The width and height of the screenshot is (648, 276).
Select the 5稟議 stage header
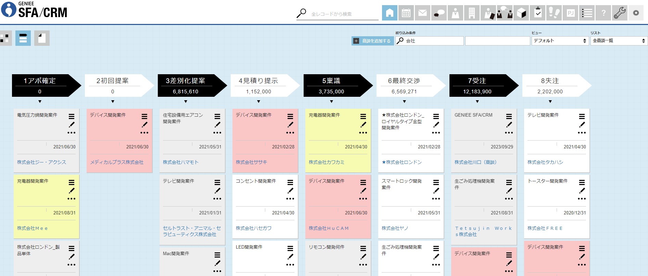point(338,86)
